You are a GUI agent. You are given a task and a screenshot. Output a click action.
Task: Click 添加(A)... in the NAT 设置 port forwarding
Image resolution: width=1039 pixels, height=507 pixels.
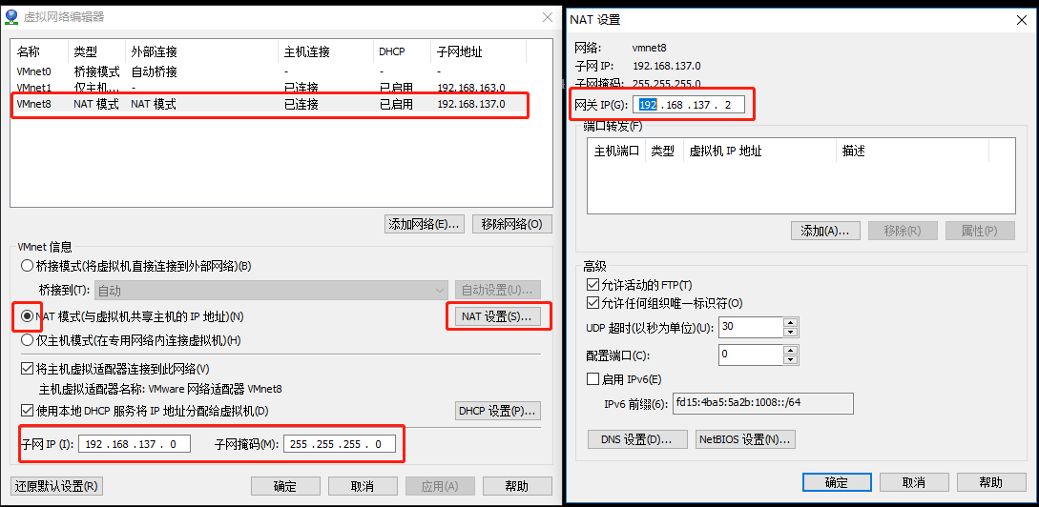click(825, 231)
